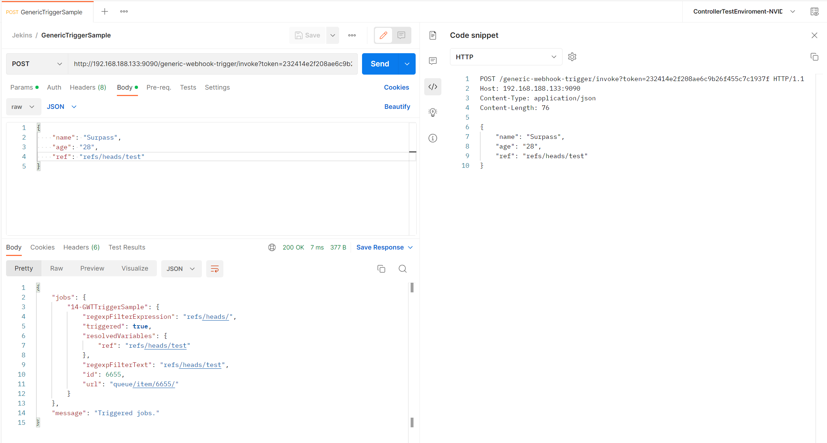Open Related requests lightbulb icon
The height and width of the screenshot is (443, 827).
[433, 112]
